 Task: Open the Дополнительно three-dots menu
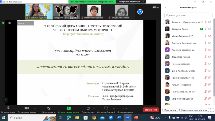(125, 108)
